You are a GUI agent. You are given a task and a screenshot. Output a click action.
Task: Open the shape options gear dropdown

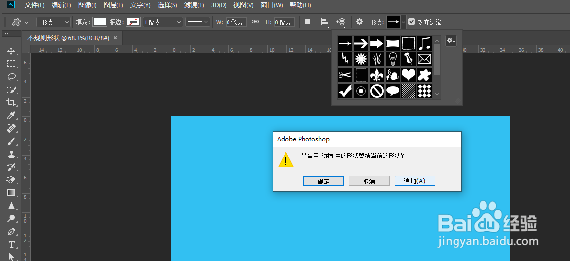360,22
